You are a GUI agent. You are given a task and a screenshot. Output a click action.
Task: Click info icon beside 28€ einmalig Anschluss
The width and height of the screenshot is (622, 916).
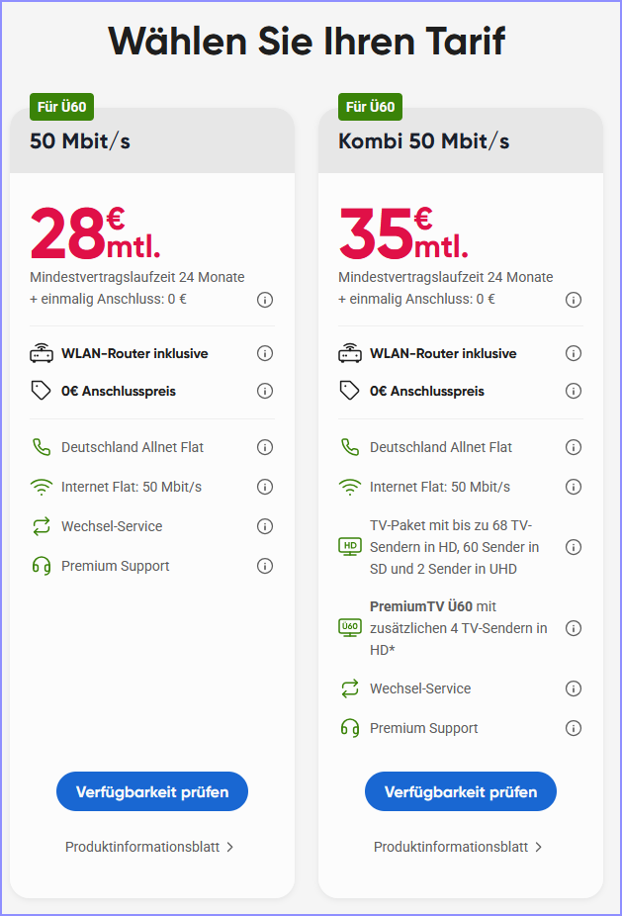point(265,300)
